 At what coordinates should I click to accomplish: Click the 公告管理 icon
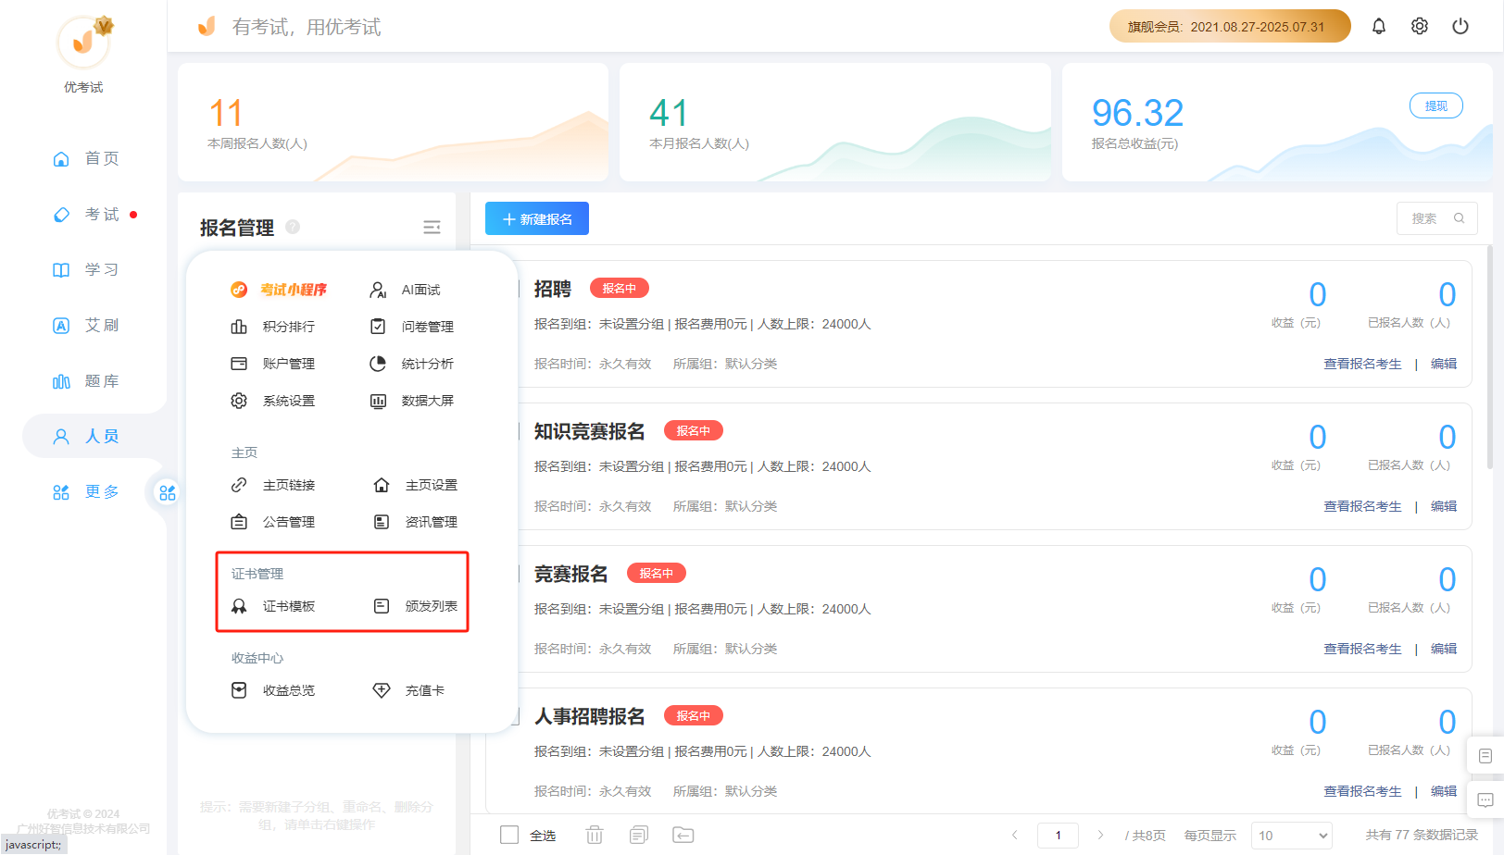[239, 522]
